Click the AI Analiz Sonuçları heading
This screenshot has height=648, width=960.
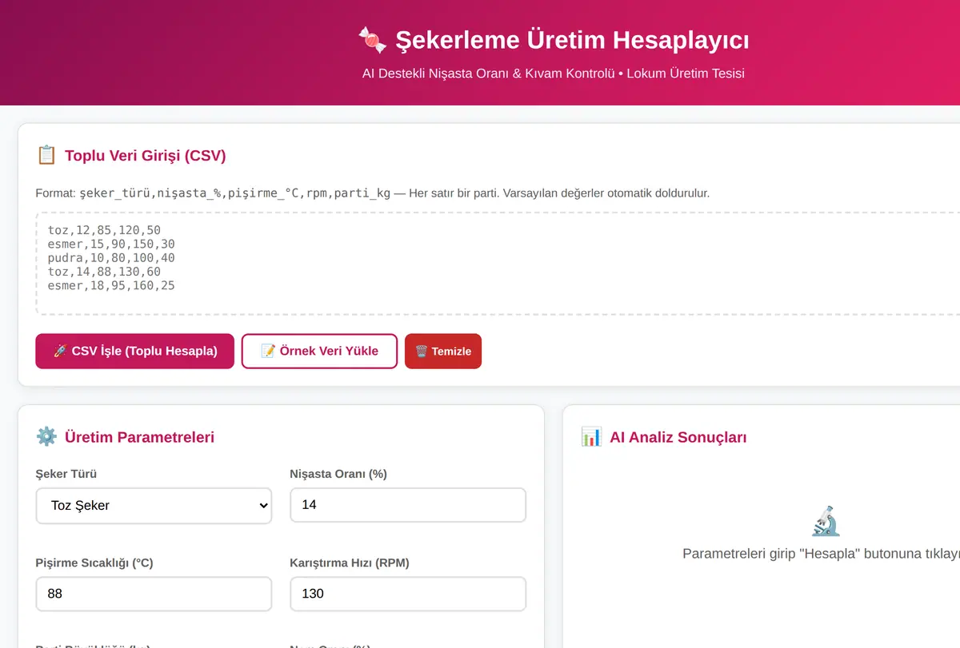click(x=678, y=436)
